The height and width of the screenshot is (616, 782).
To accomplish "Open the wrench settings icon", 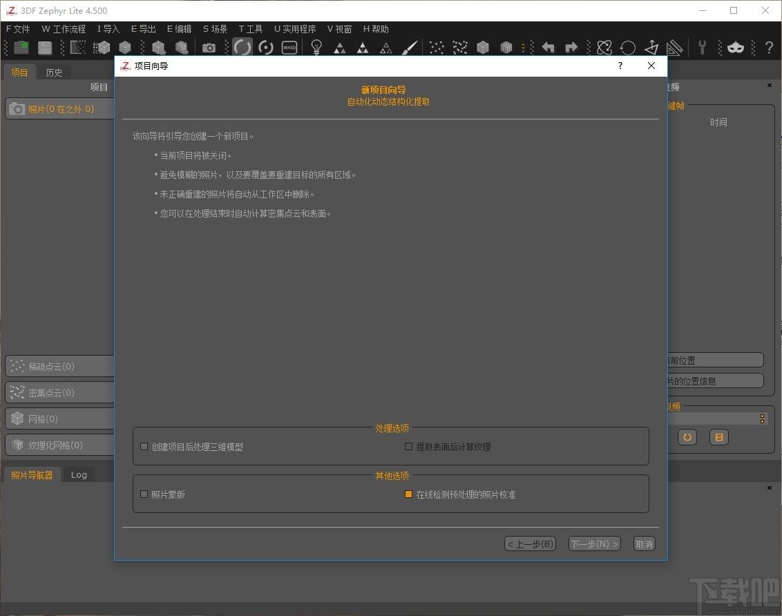I will point(702,48).
